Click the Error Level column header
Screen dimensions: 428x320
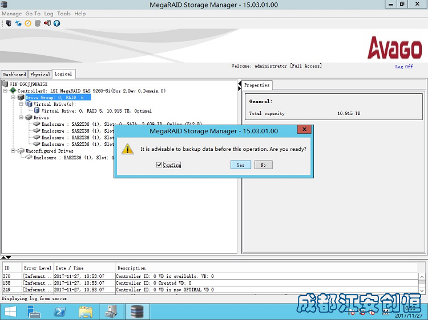[x=38, y=268]
